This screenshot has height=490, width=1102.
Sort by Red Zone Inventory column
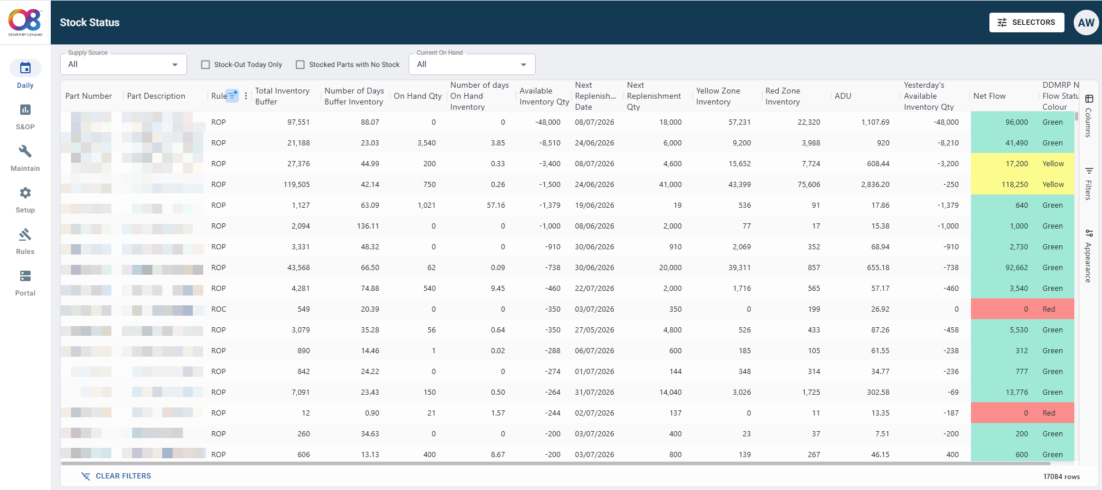coord(783,96)
